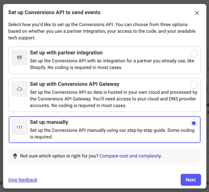Close the Conversions API setup dialog
The width and height of the screenshot is (209, 192).
point(197,13)
